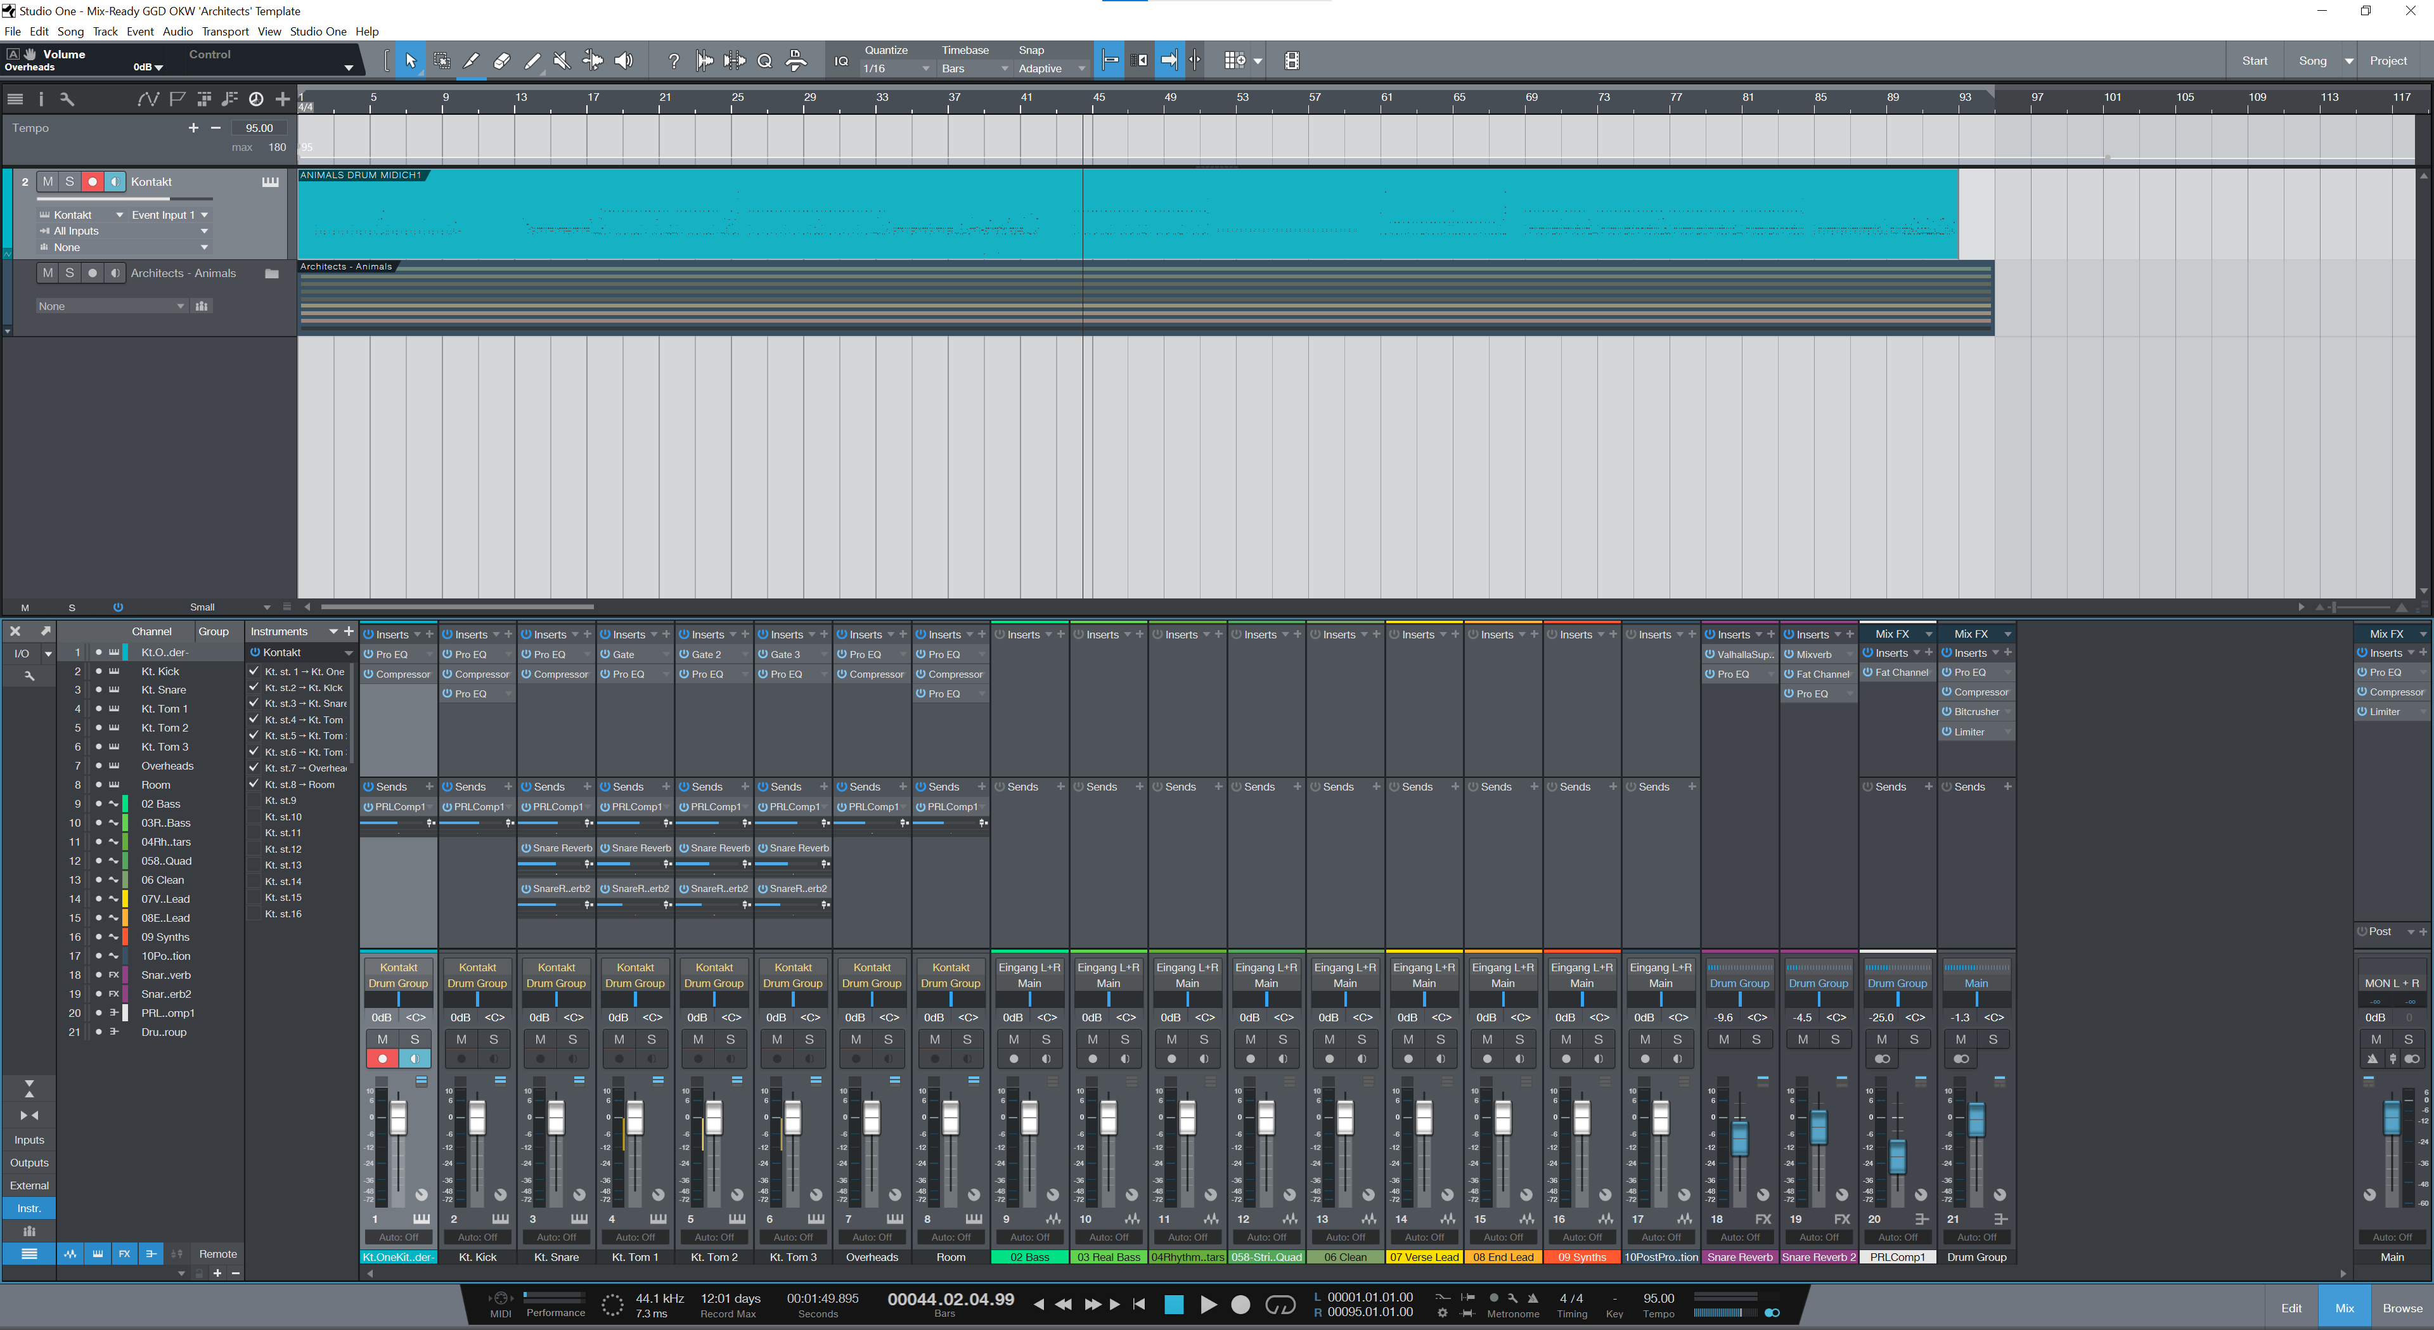Click the Overheads channel volume fader
This screenshot has width=2434, height=1330.
tap(871, 1118)
